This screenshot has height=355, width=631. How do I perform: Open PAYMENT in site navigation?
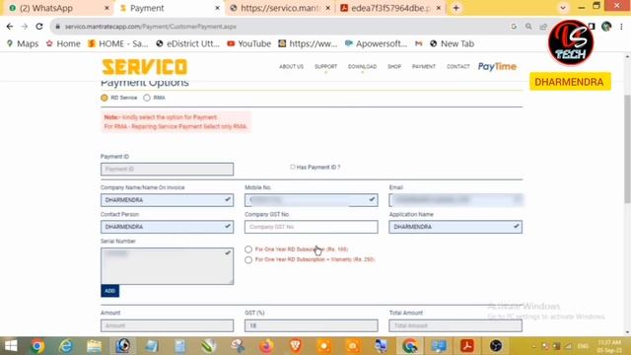(x=424, y=67)
